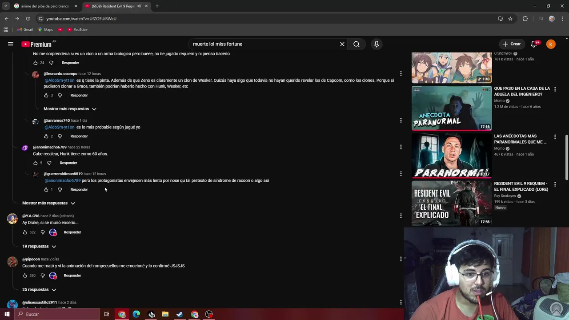Open the tab search dropdown arrow
Image resolution: width=569 pixels, height=320 pixels.
click(x=6, y=6)
